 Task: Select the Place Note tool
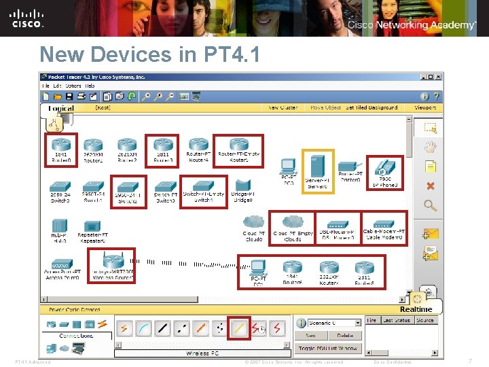(431, 167)
